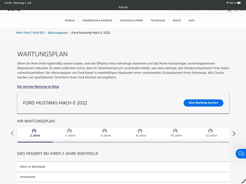Open ELEKTRISCH & HYBRID menu
The image size is (246, 184).
pos(131,21)
